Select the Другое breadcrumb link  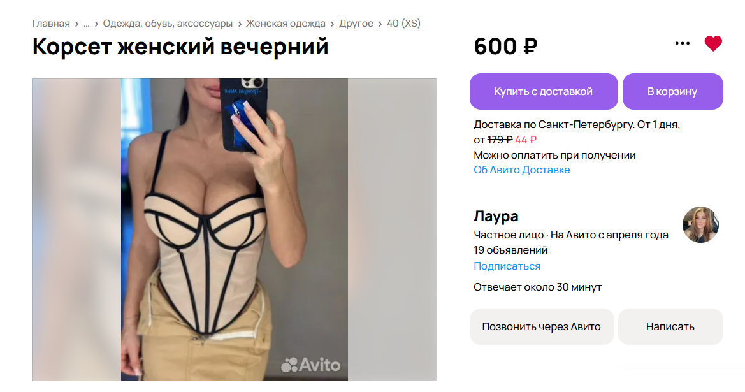click(x=356, y=24)
